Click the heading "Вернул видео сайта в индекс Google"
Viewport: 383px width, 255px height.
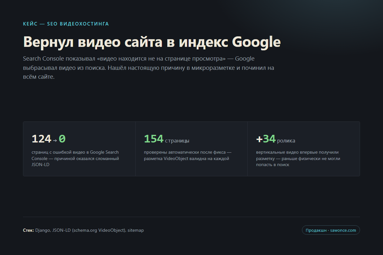[x=152, y=42]
